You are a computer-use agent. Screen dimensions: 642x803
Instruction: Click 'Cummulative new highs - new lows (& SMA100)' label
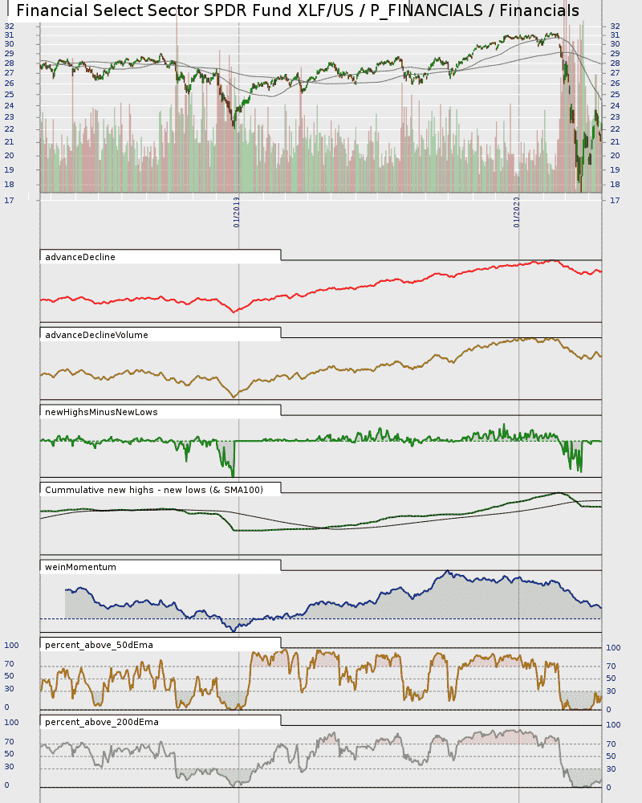[x=154, y=490]
